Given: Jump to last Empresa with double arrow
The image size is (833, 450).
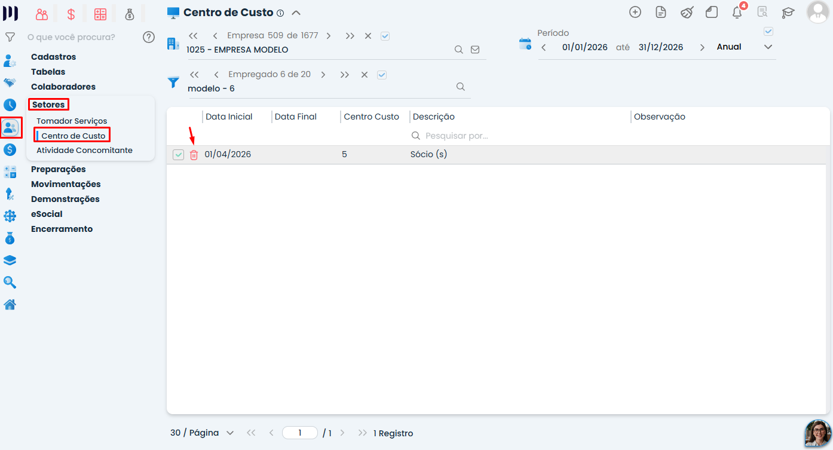Looking at the screenshot, I should 350,36.
